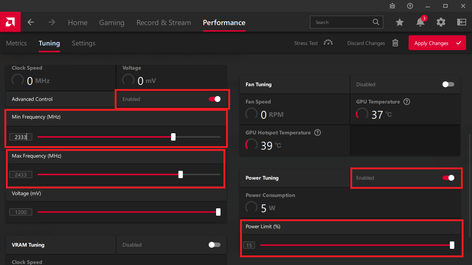472x265 pixels.
Task: Switch to the Metrics subtab
Action: tap(16, 43)
